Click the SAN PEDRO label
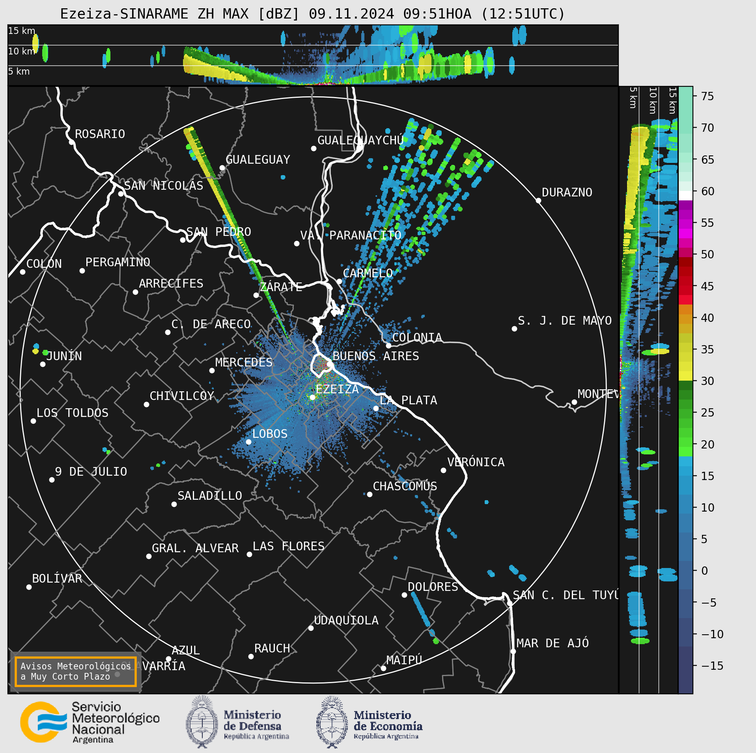The width and height of the screenshot is (756, 753). pyautogui.click(x=219, y=232)
